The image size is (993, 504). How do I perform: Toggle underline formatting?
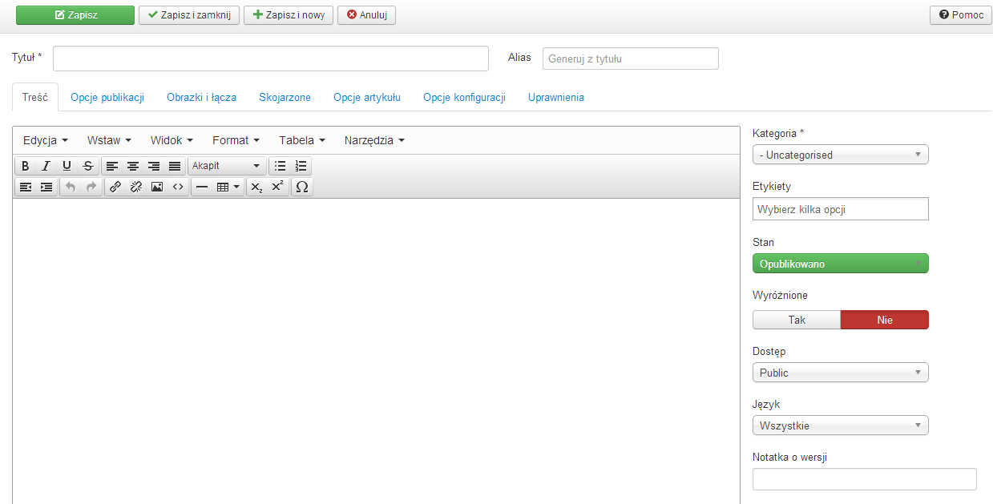click(x=67, y=167)
